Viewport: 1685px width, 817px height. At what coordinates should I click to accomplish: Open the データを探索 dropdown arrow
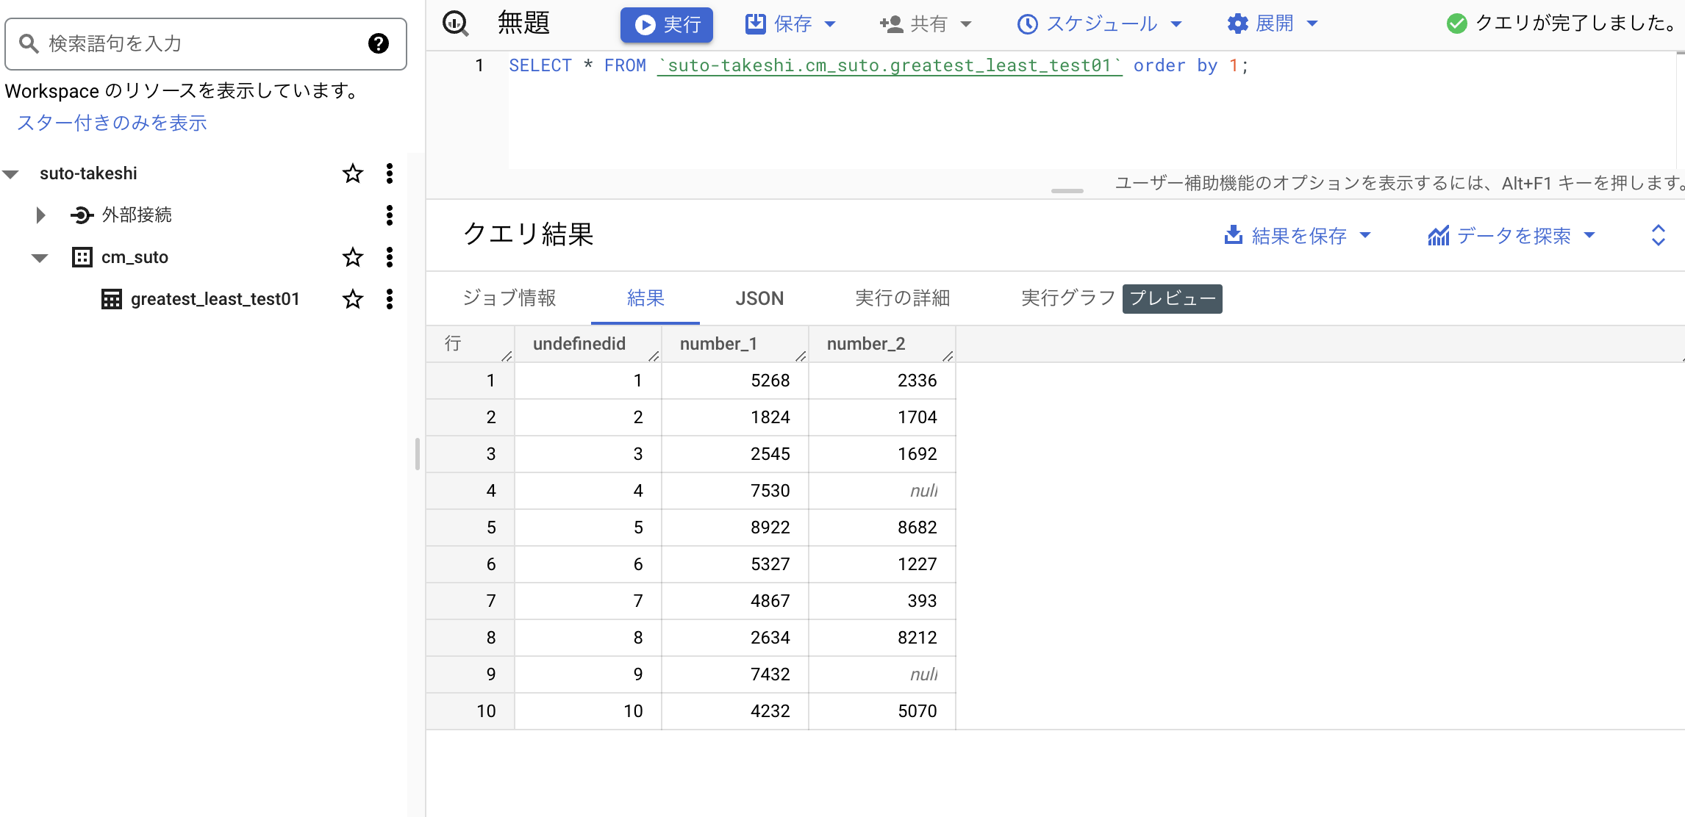[x=1589, y=235]
